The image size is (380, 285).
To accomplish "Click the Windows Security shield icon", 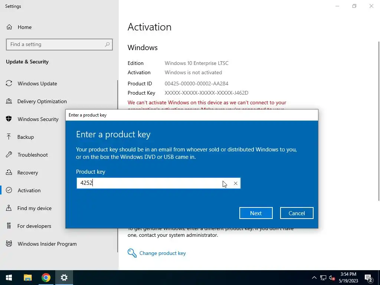I will 9,119.
